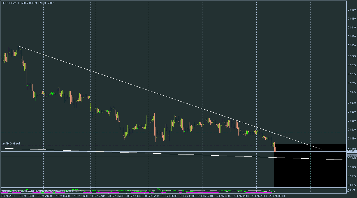The image size is (357, 198).
Task: Click the 23 Feb 06:00 time label
Action: coord(277,196)
